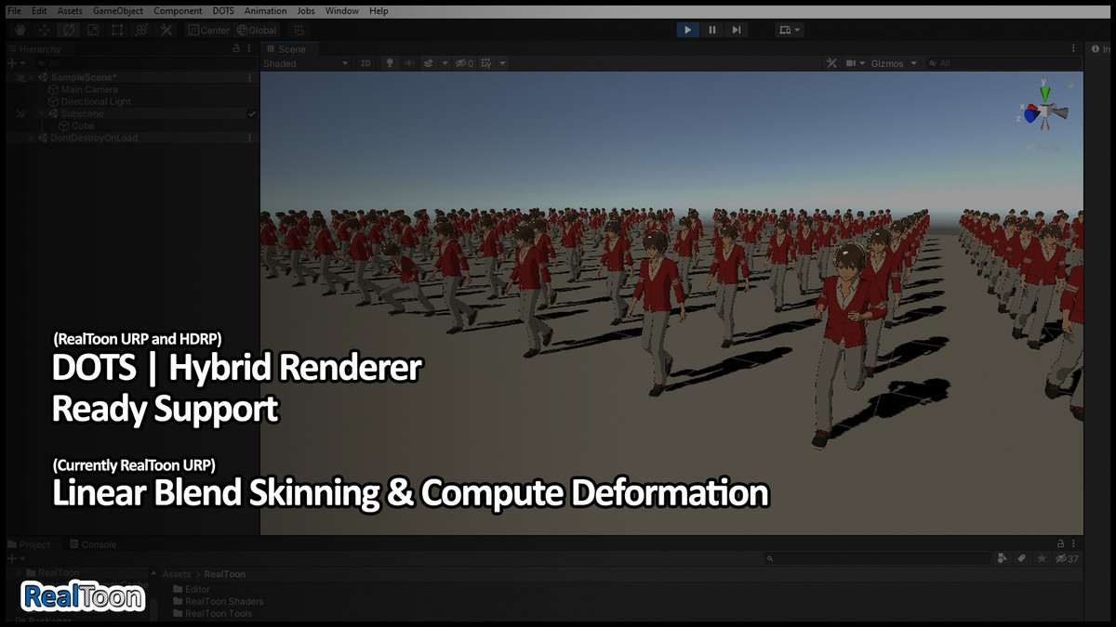
Task: Open SampleScene three-dot options menu
Action: click(249, 78)
